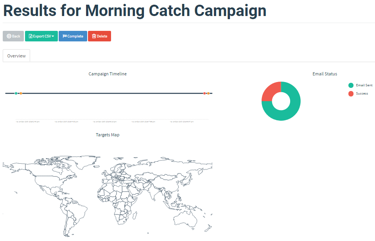Open the Export CSV dropdown caret
Screen dimensions: 375x241
[x=53, y=36]
